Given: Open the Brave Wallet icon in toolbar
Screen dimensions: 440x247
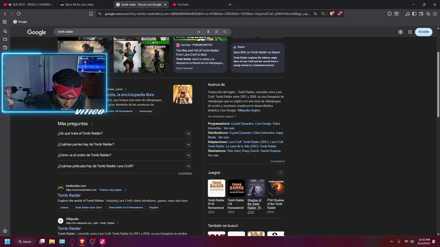Looking at the screenshot, I should pyautogui.click(x=421, y=14).
